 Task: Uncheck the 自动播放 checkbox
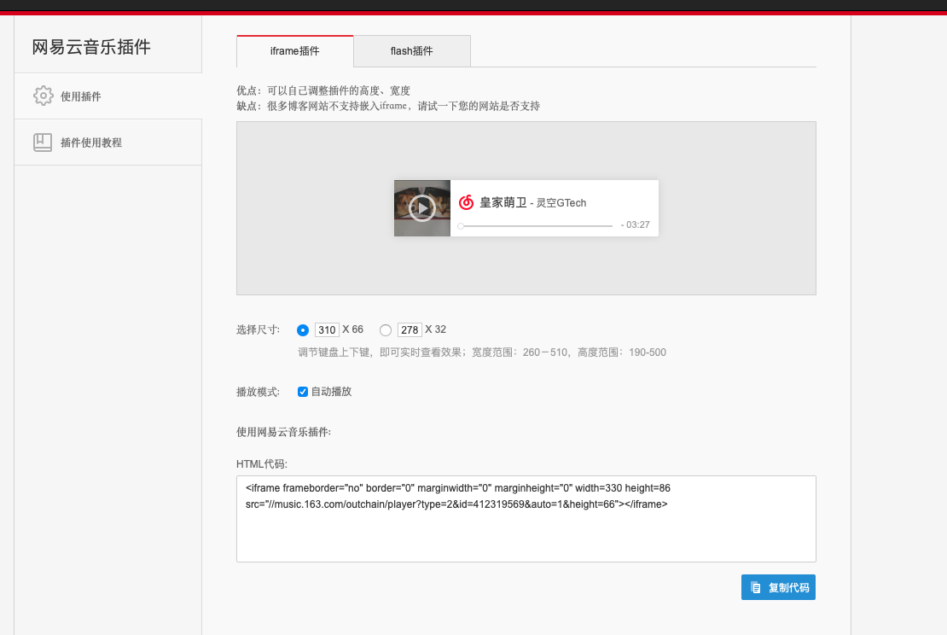[x=303, y=392]
